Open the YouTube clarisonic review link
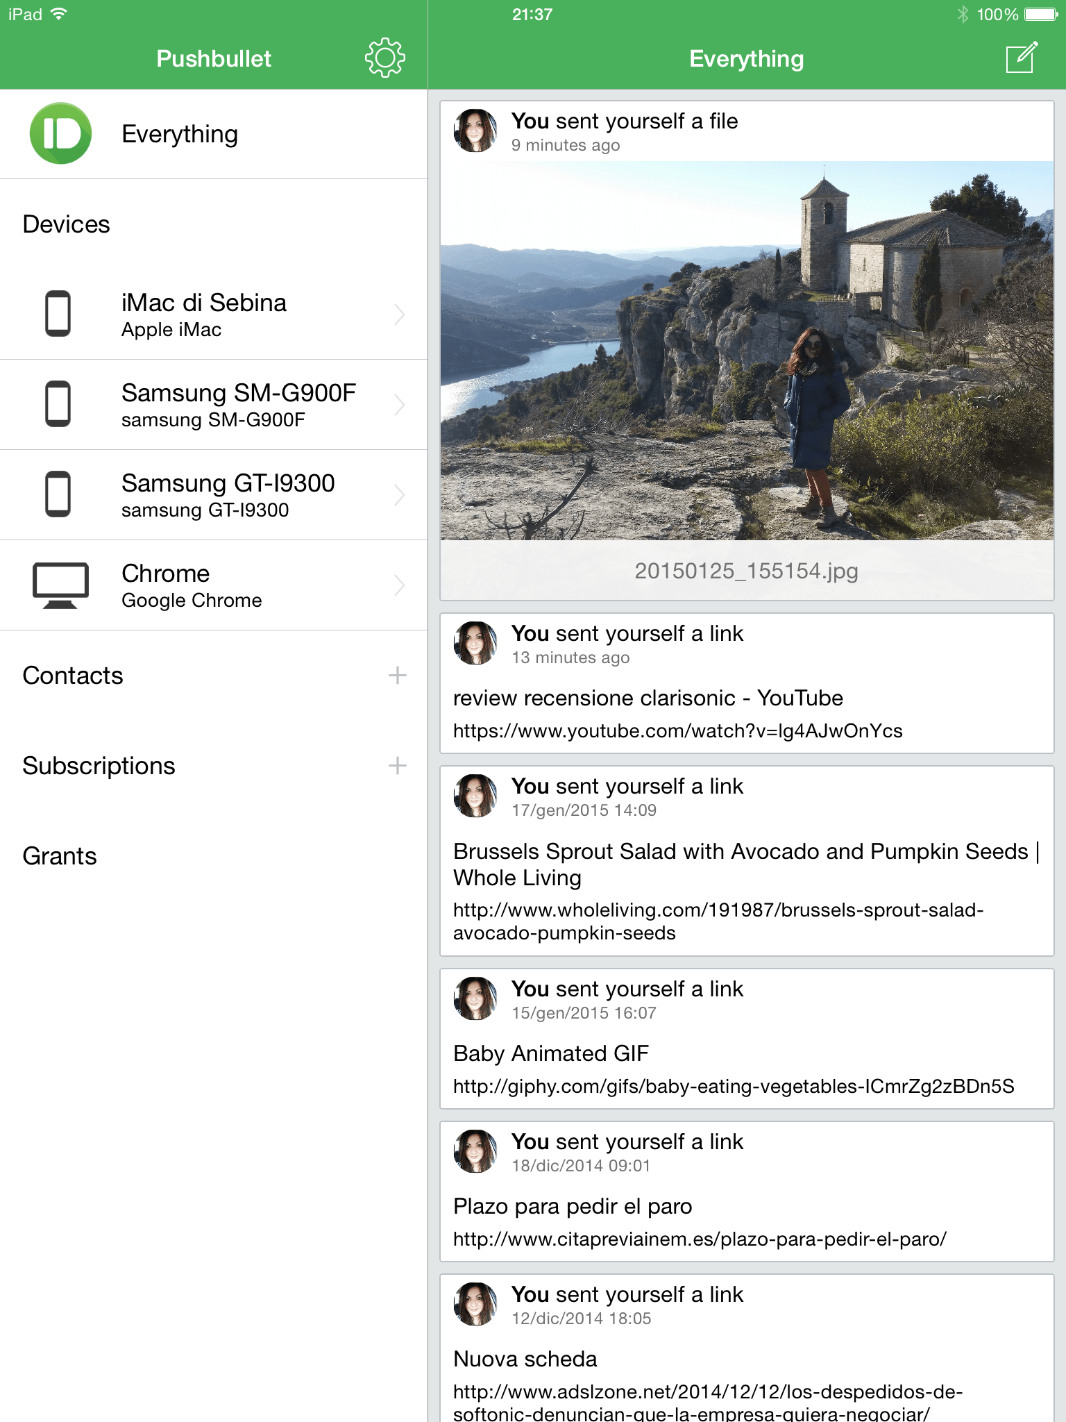Viewport: 1066px width, 1422px height. (677, 730)
